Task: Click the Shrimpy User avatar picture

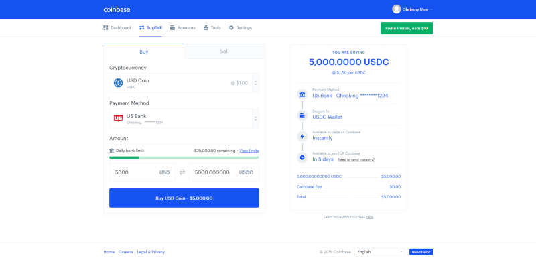Action: (396, 9)
